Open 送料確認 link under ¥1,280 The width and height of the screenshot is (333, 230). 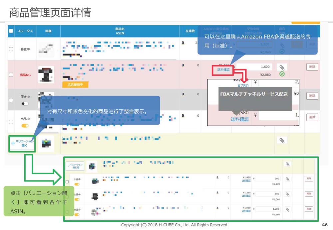coord(246,196)
